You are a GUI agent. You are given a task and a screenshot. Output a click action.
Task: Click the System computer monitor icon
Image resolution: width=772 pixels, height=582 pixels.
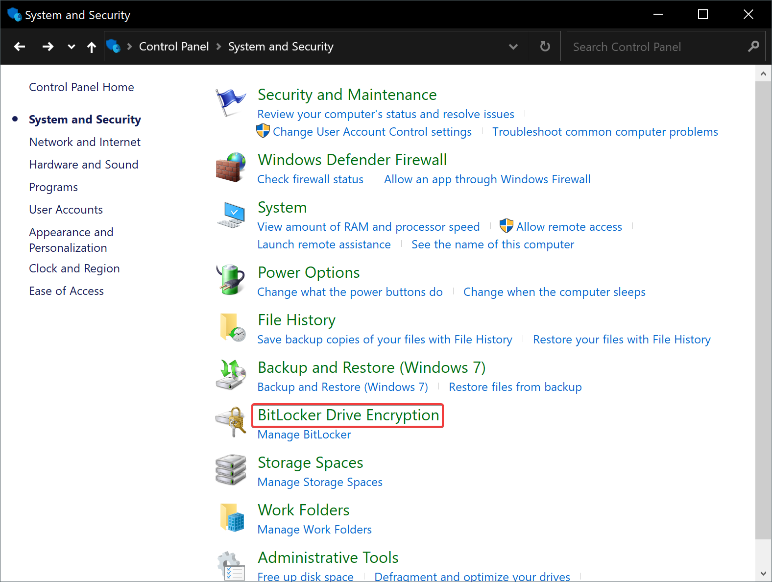pyautogui.click(x=231, y=215)
